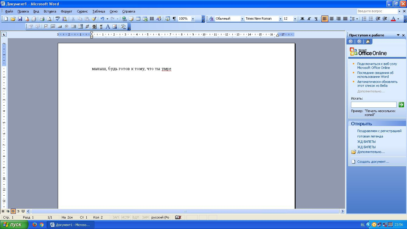Click the Format Painter brush icon
The width and height of the screenshot is (407, 229).
point(94,19)
